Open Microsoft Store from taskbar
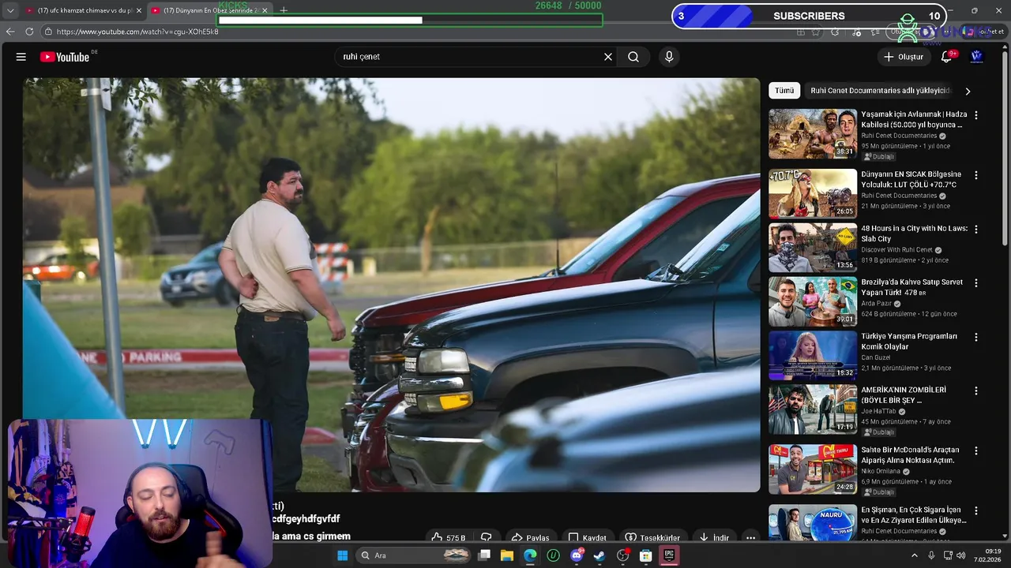 pyautogui.click(x=645, y=555)
